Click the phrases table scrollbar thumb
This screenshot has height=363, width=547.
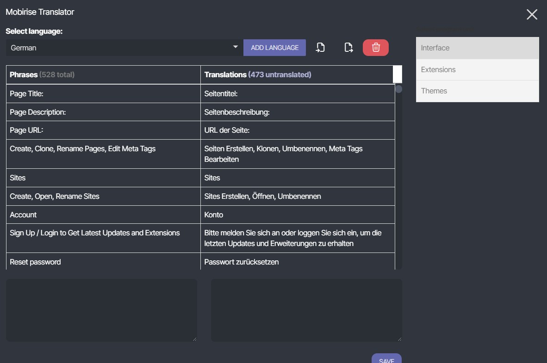(x=398, y=89)
